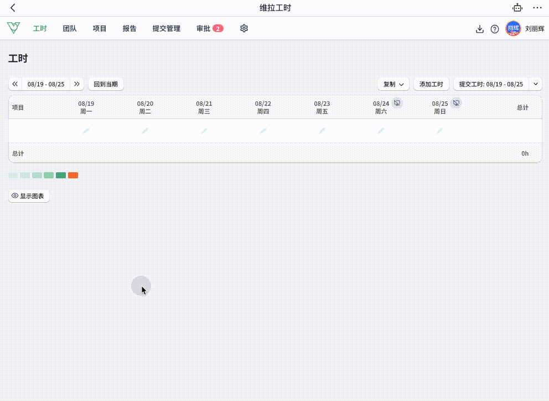The width and height of the screenshot is (549, 401).
Task: Click the 回到当期 button
Action: tap(106, 84)
